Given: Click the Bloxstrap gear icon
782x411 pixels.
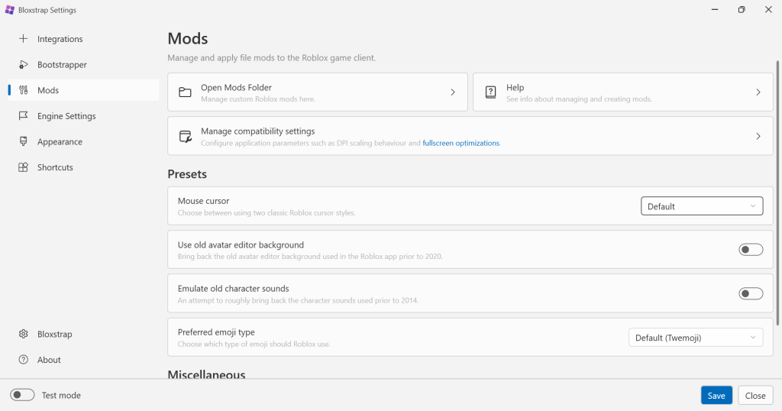Looking at the screenshot, I should (x=23, y=334).
